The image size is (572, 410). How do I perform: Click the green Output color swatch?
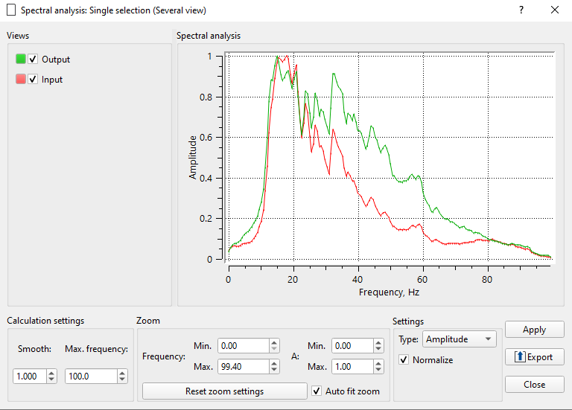point(21,59)
